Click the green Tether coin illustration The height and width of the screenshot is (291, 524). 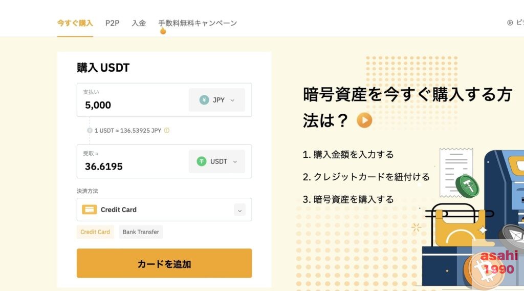[x=467, y=186]
